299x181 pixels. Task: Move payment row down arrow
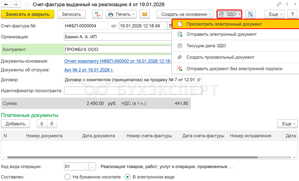[52, 124]
